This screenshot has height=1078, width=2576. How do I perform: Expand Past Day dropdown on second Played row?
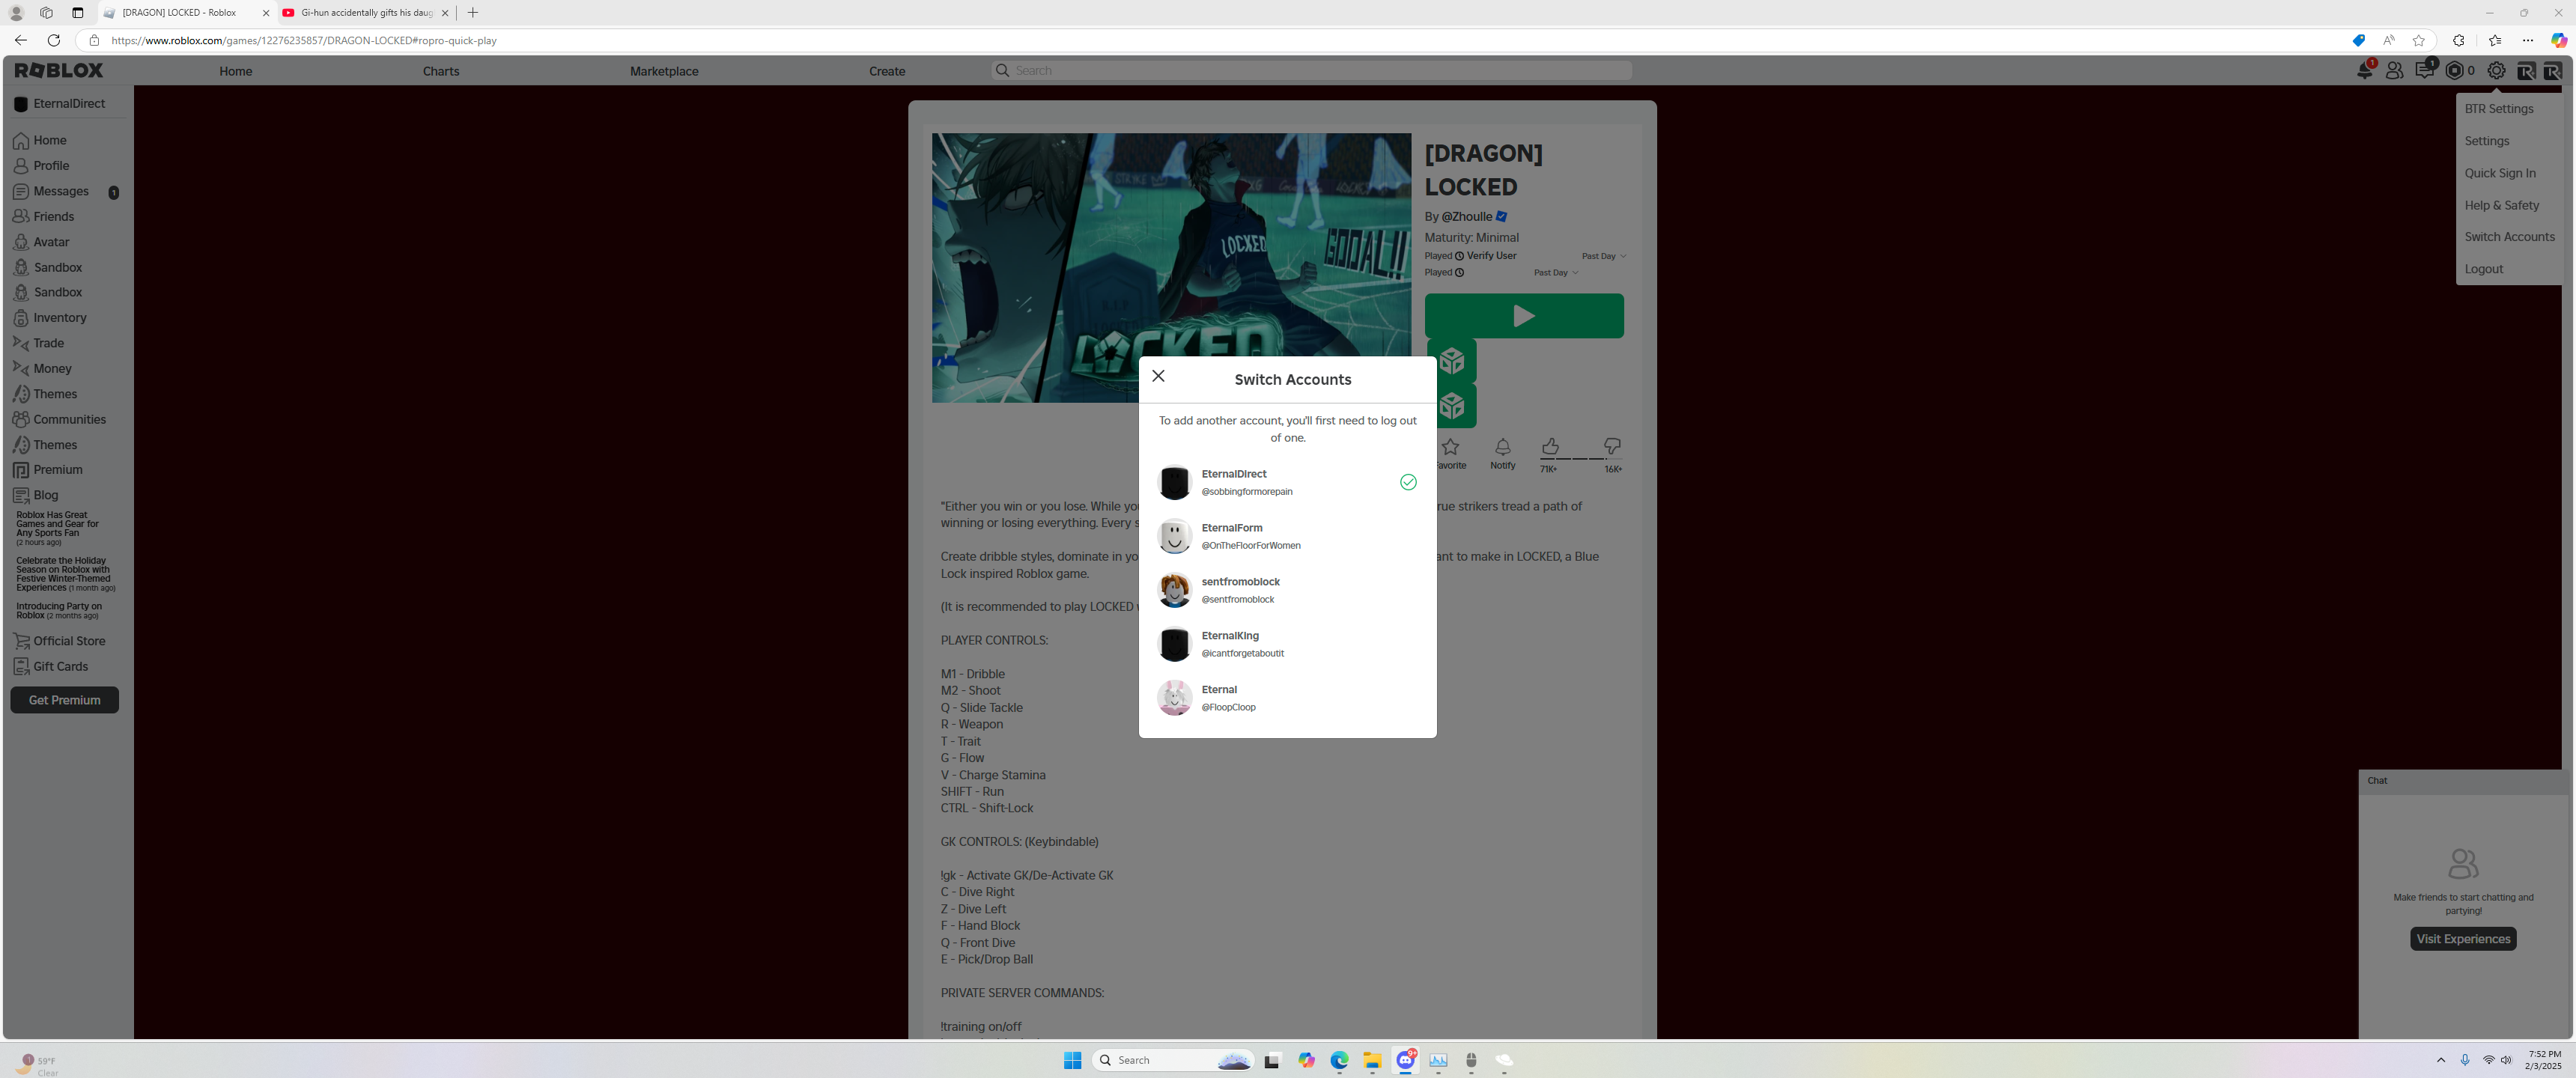click(x=1556, y=273)
